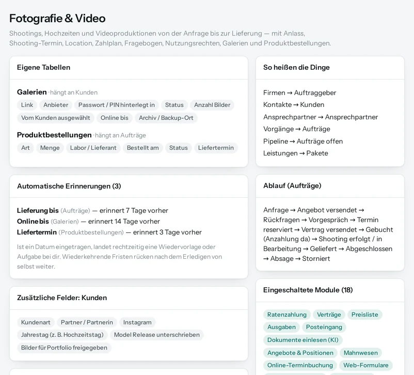Click the 'Kontakte → Kunden' row
The width and height of the screenshot is (414, 375).
(x=294, y=105)
